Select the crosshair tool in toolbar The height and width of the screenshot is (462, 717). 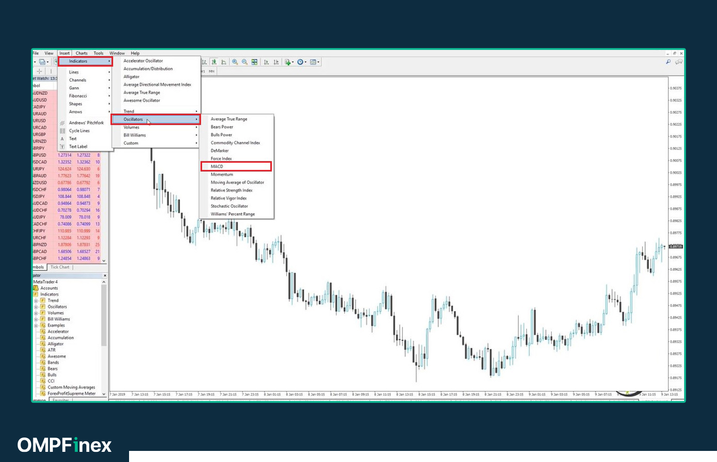tap(39, 71)
